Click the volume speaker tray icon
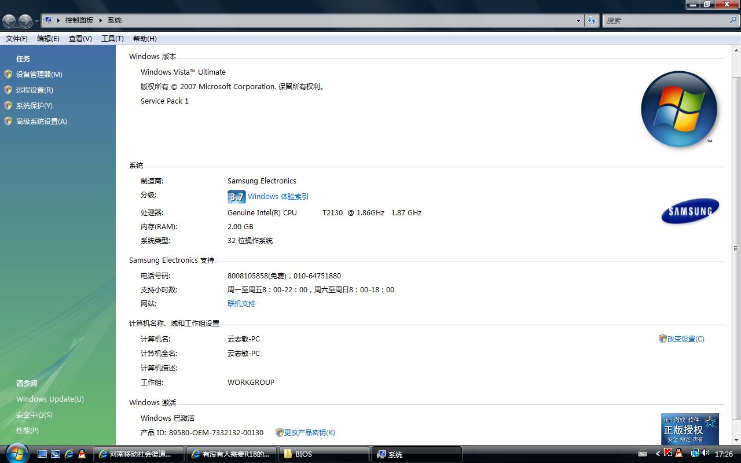This screenshot has width=741, height=463. (705, 453)
